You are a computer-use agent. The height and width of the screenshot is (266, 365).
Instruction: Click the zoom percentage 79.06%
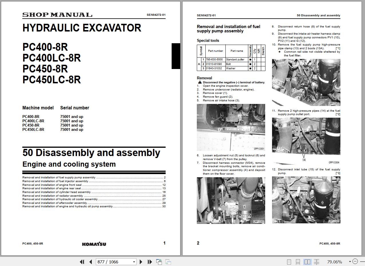334,262
